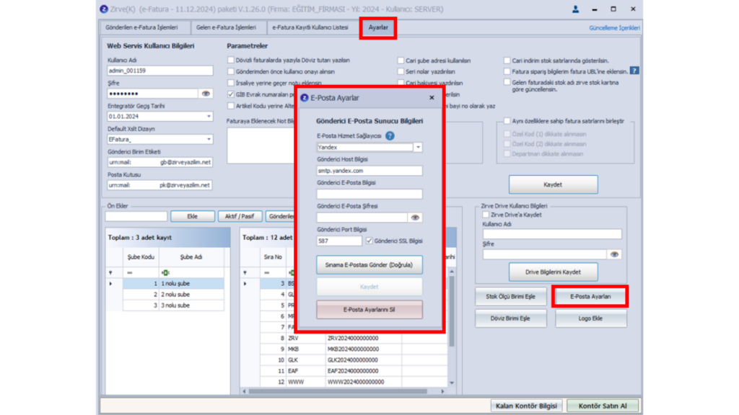
Task: Select the GLK2024000000000 cell
Action: pyautogui.click(x=364, y=360)
